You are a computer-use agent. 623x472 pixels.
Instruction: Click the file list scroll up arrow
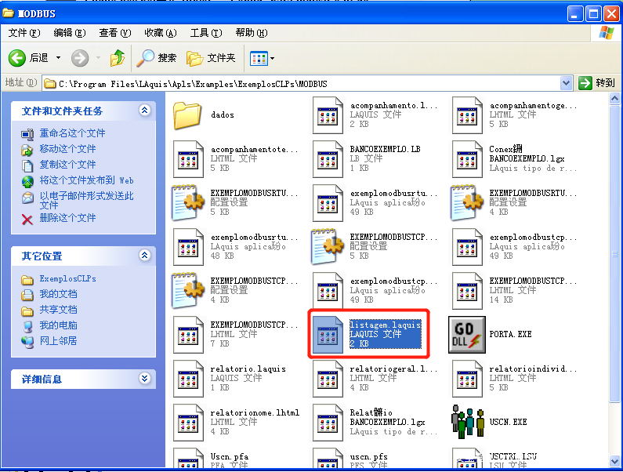614,98
